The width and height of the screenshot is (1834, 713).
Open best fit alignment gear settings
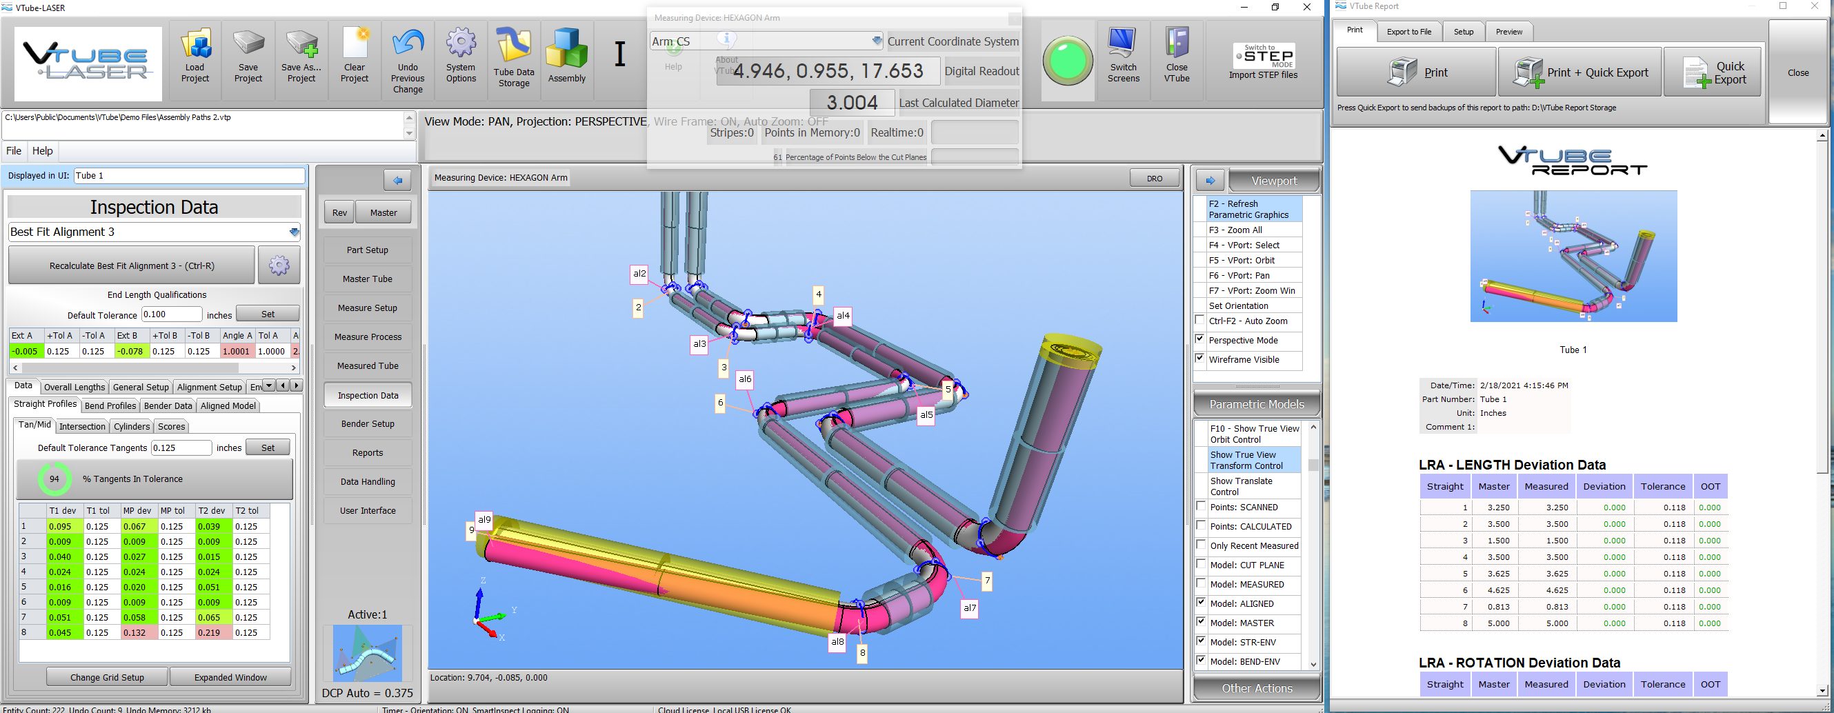(279, 265)
